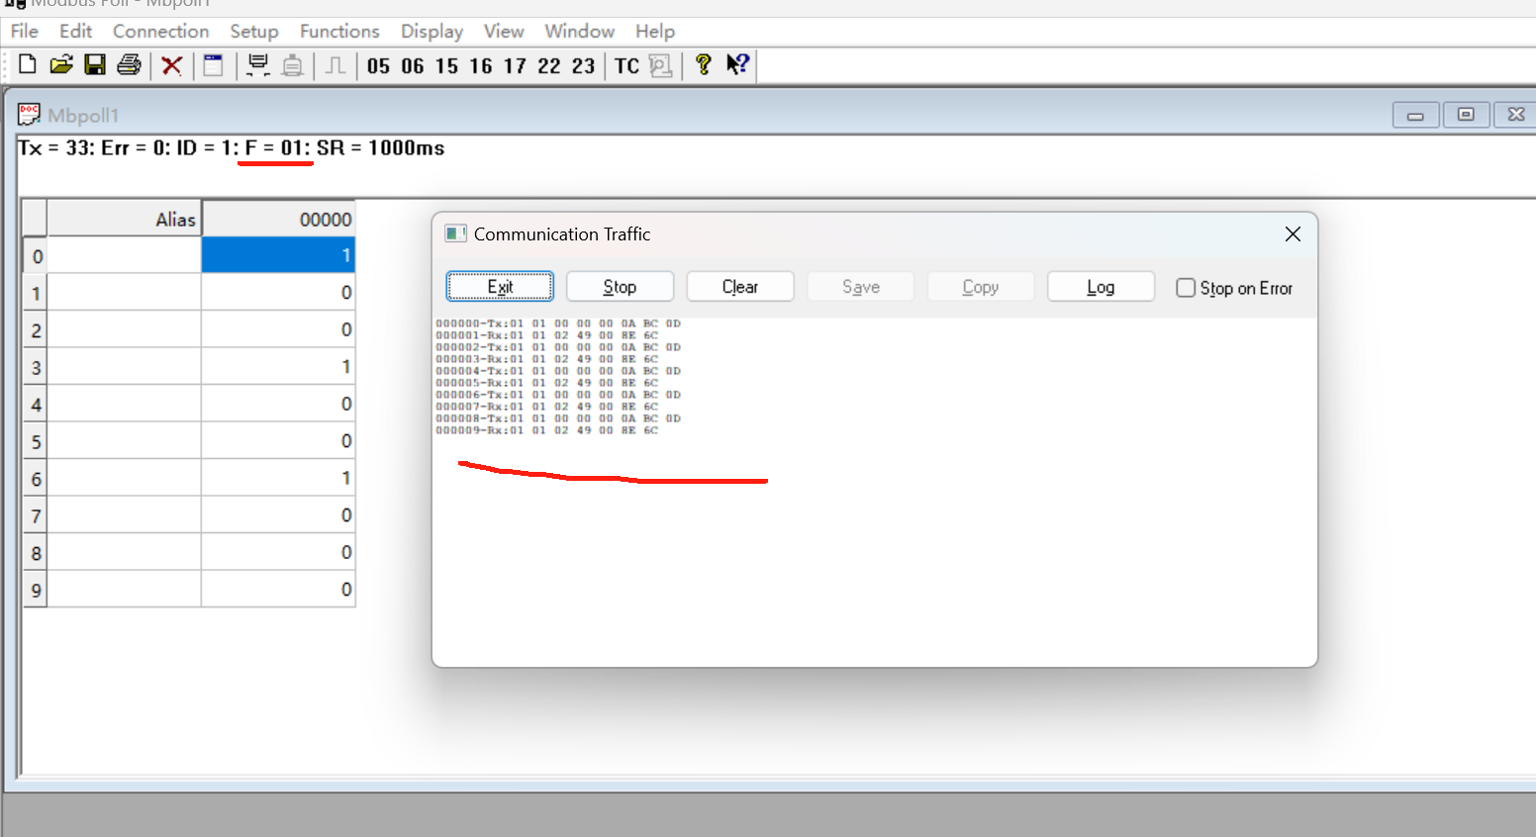The height and width of the screenshot is (837, 1536).
Task: Open the Functions menu
Action: [339, 32]
